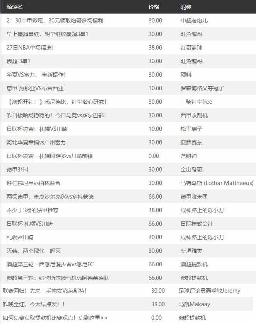Open '不少于3场的法甲推荐' channel
Viewport: 256px width, 324px height.
coord(32,210)
